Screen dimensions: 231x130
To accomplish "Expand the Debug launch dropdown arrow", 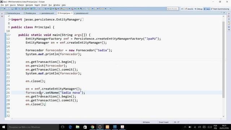I will [48, 9].
